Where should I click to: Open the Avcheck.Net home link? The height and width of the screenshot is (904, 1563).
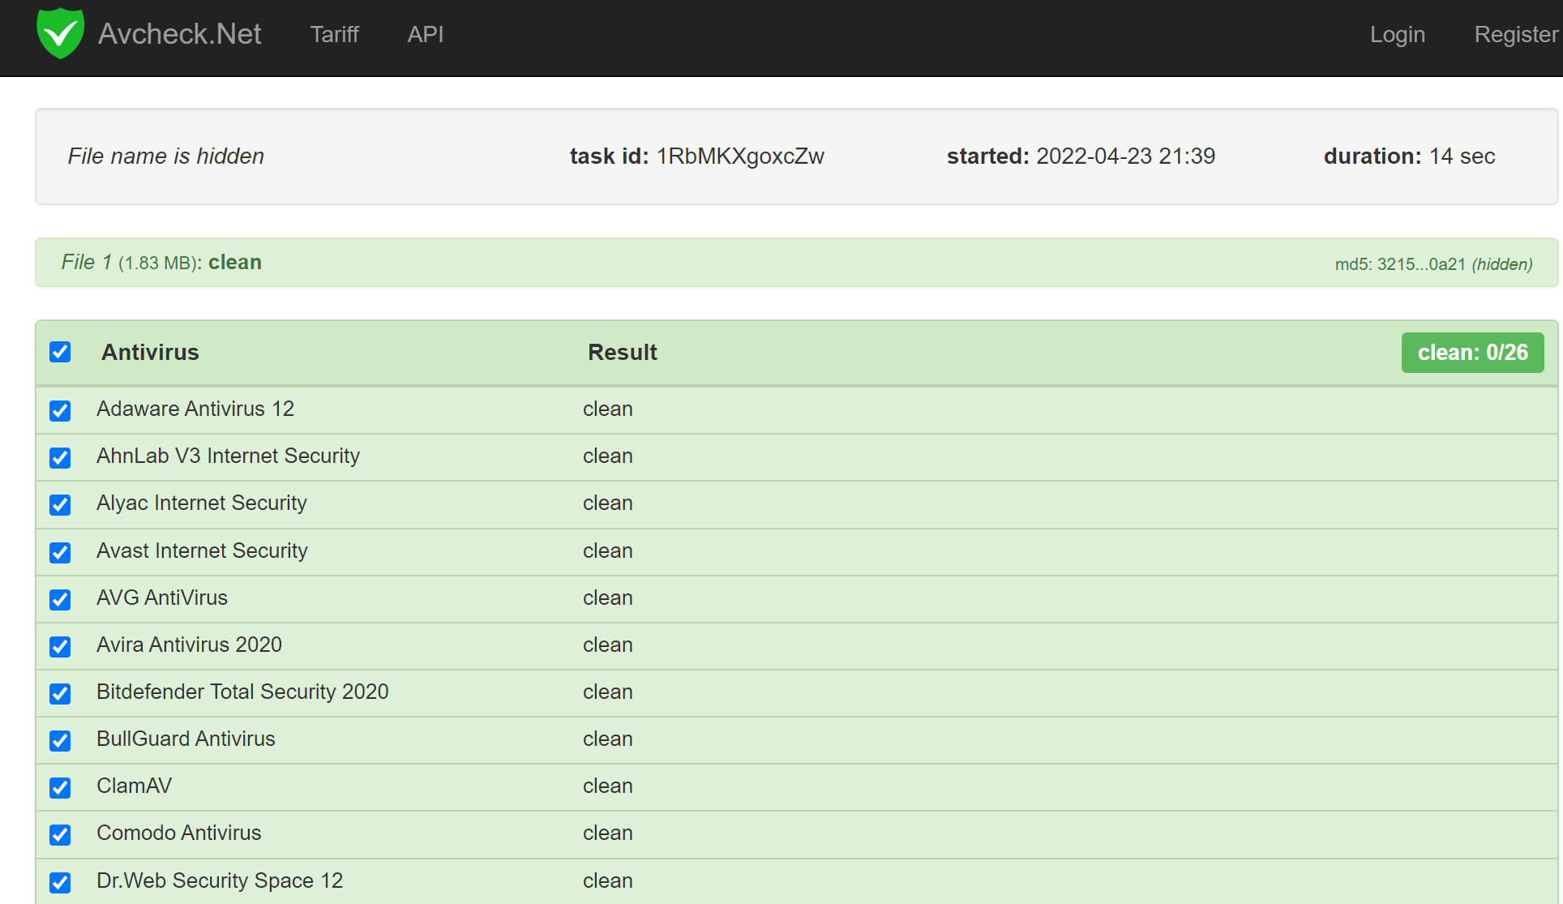[179, 34]
